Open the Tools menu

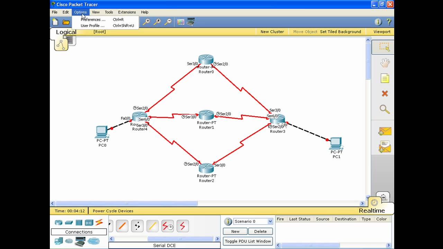point(109,12)
